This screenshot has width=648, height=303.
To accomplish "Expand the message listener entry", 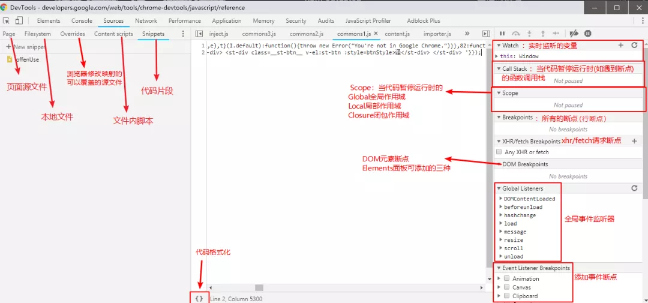I will click(x=501, y=232).
